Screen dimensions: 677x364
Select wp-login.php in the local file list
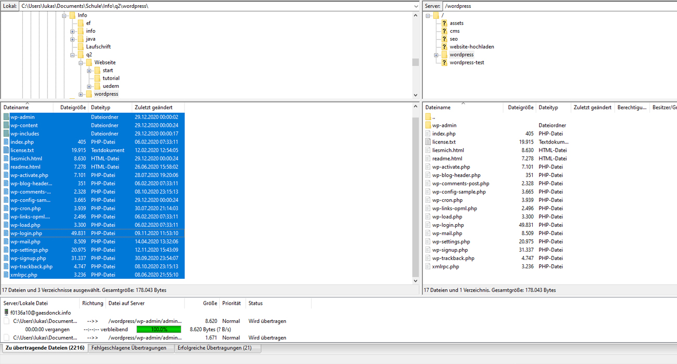tap(26, 233)
